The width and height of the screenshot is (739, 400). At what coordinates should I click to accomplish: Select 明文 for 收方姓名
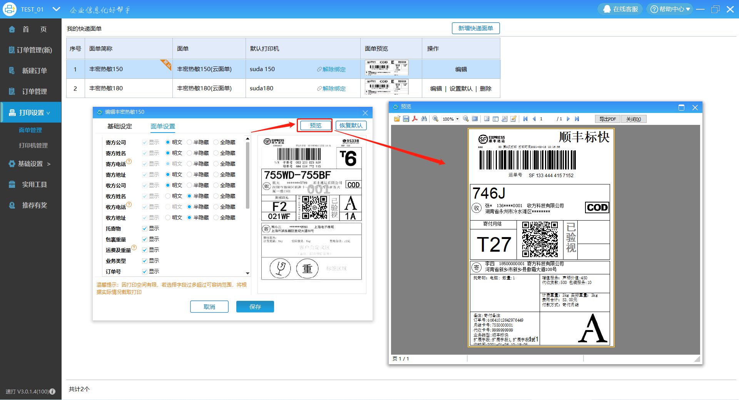168,196
